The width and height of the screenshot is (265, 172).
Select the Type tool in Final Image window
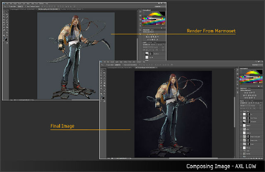(104, 88)
